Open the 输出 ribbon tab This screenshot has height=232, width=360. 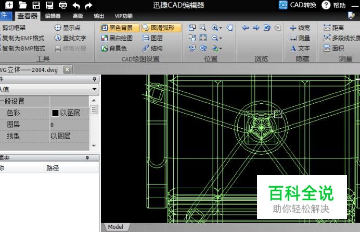pos(99,16)
